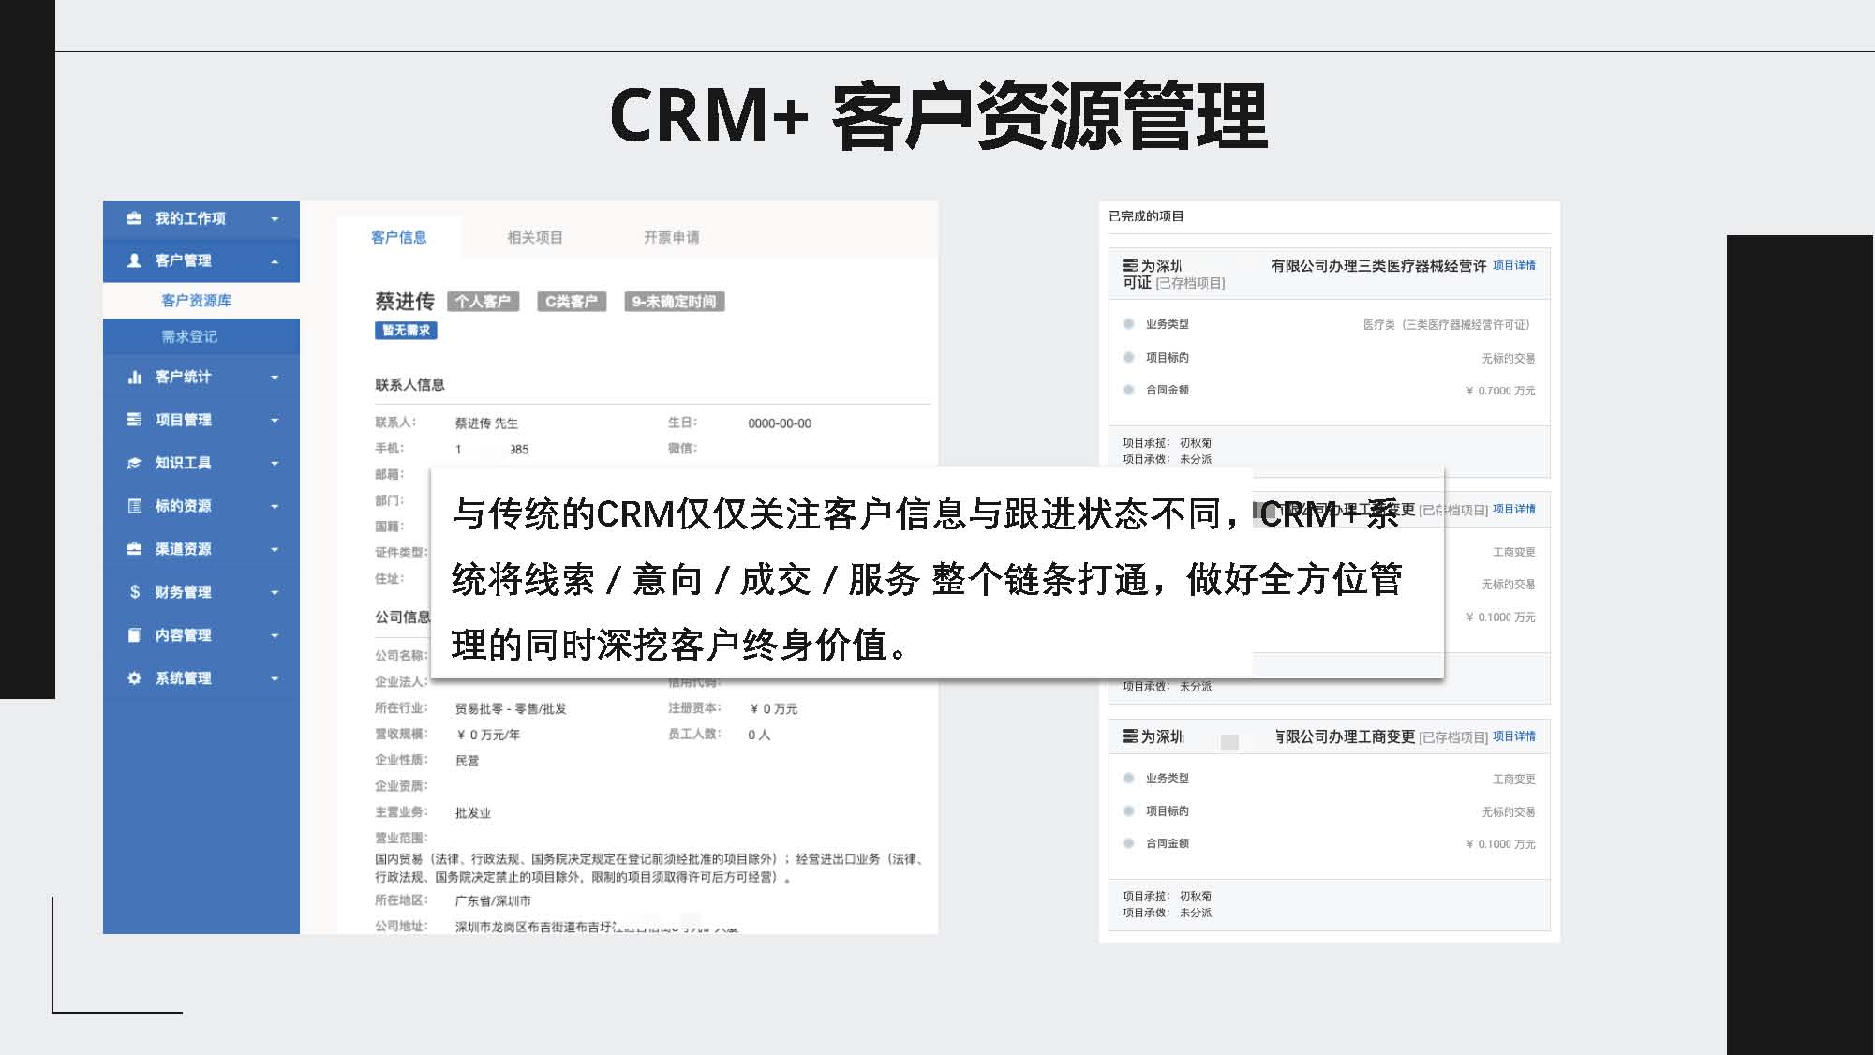Viewport: 1875px width, 1055px height.
Task: Open the 我的工作项 sidebar menu
Action: [x=201, y=218]
